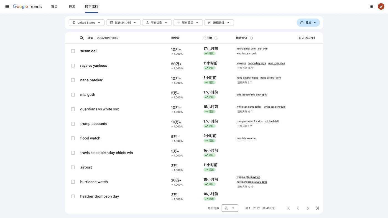Screen dimensions: 388x218
Task: Jump to the last page of results
Action: pyautogui.click(x=318, y=208)
